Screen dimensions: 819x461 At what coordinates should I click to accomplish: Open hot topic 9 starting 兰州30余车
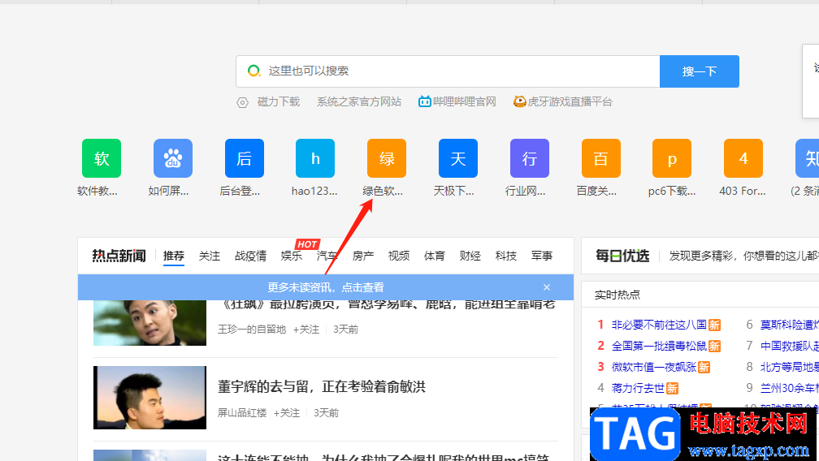tap(789, 388)
